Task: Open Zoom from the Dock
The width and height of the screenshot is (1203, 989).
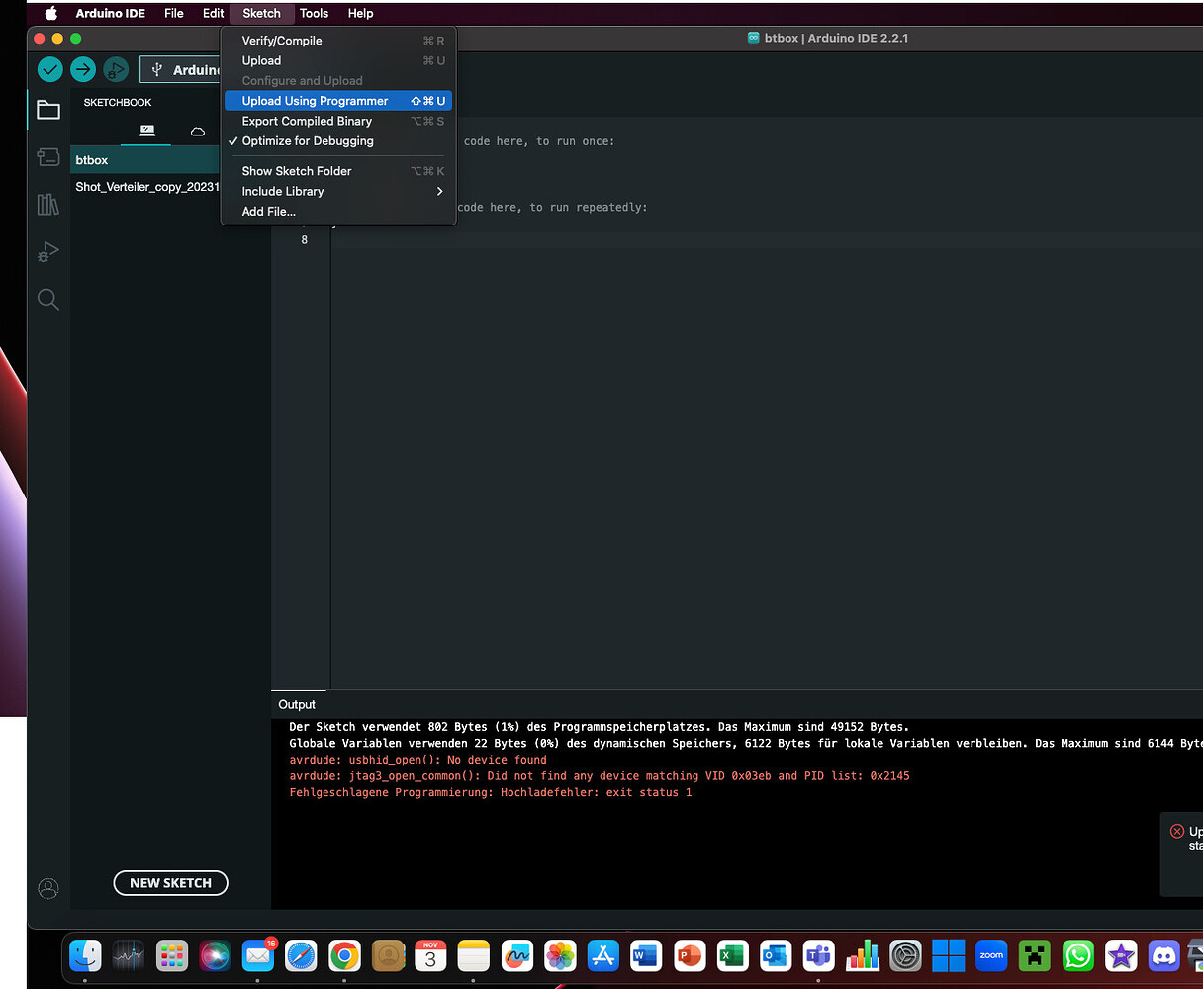Action: point(991,955)
